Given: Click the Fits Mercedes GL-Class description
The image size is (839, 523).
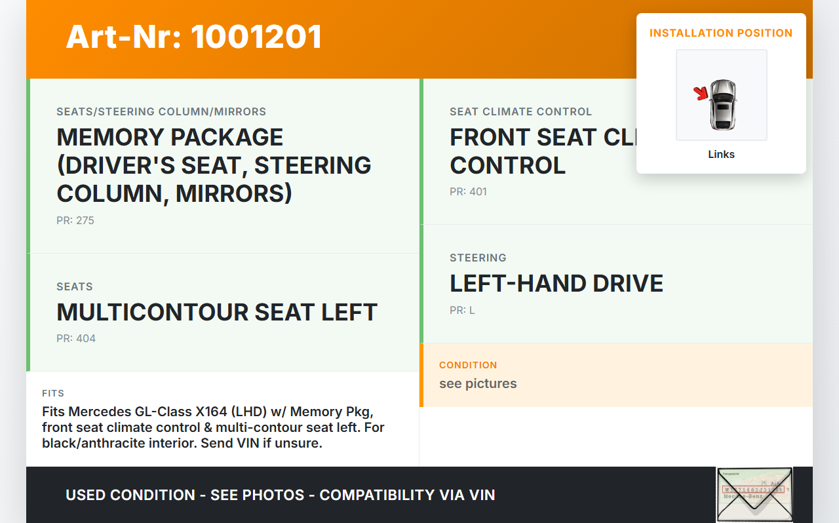Looking at the screenshot, I should 213,427.
